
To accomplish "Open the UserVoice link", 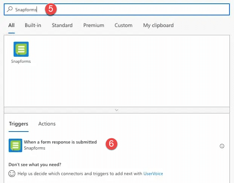I will point(153,174).
